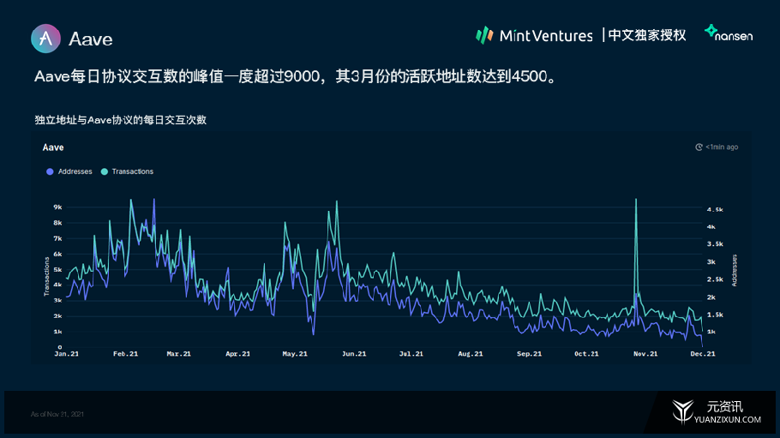
Task: Click the YUANZIXUN.COM link text
Action: pos(727,420)
